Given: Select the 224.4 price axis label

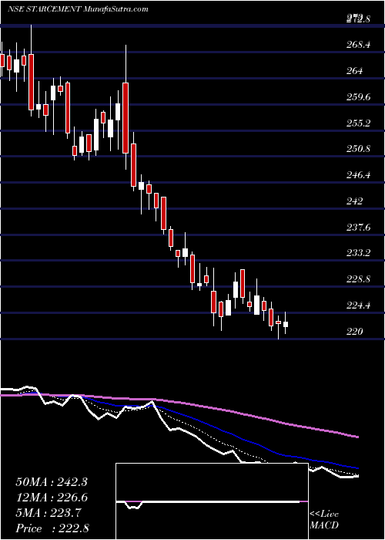Looking at the screenshot, I should tap(357, 305).
